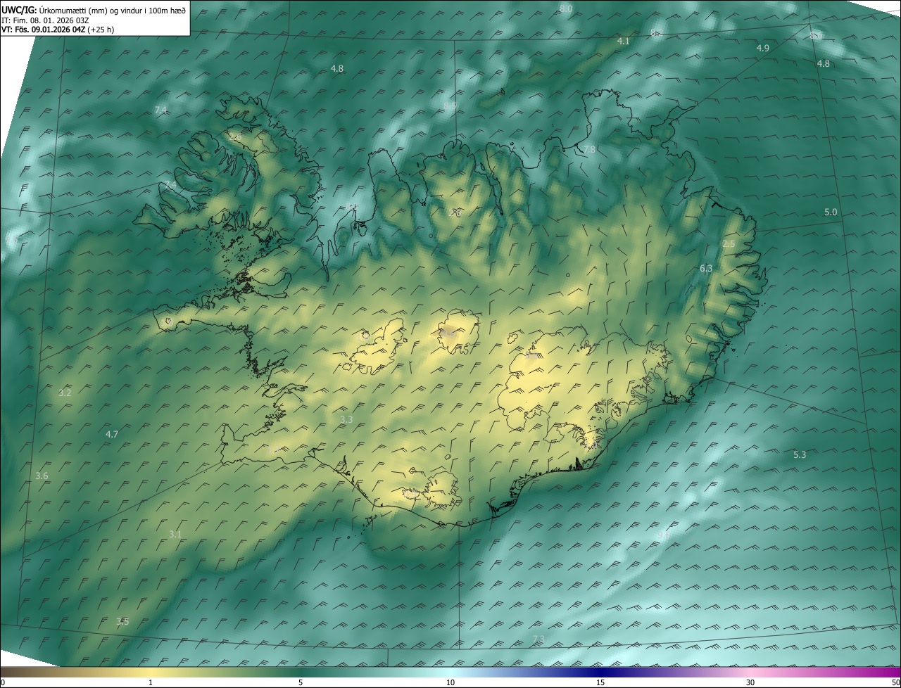901x688 pixels.
Task: Click the 3.6 value on the map
Action: point(42,476)
